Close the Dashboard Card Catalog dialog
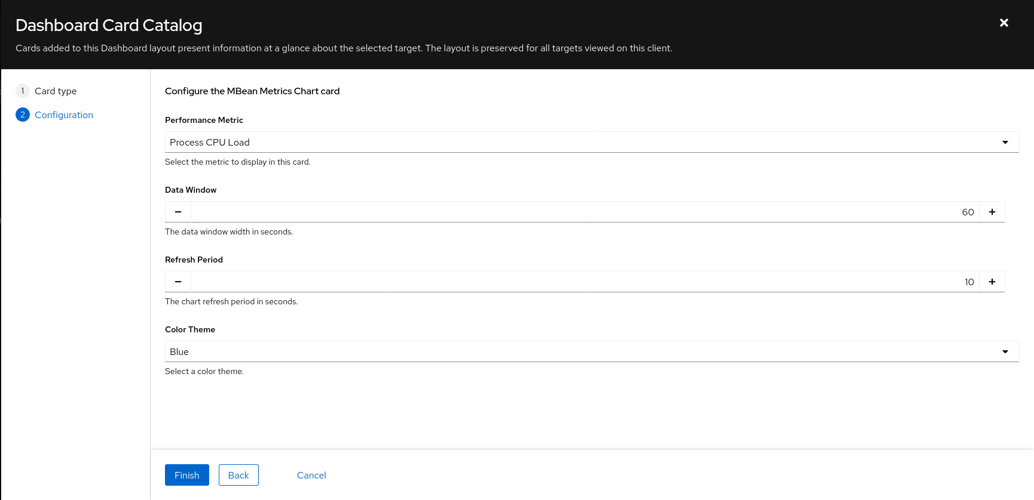 click(1004, 23)
